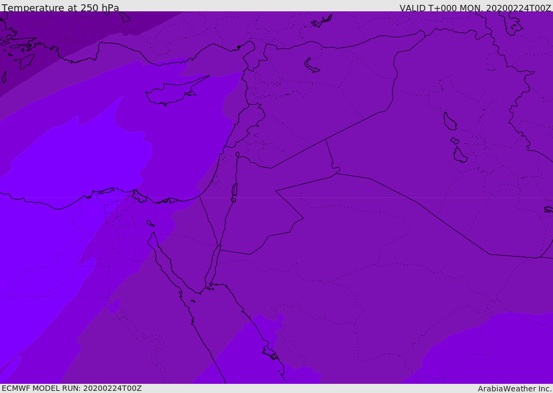Click the brightest violet temperature region

coord(64,169)
